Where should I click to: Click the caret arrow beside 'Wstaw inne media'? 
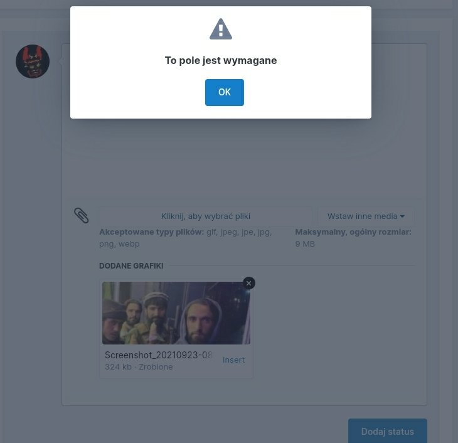click(403, 216)
